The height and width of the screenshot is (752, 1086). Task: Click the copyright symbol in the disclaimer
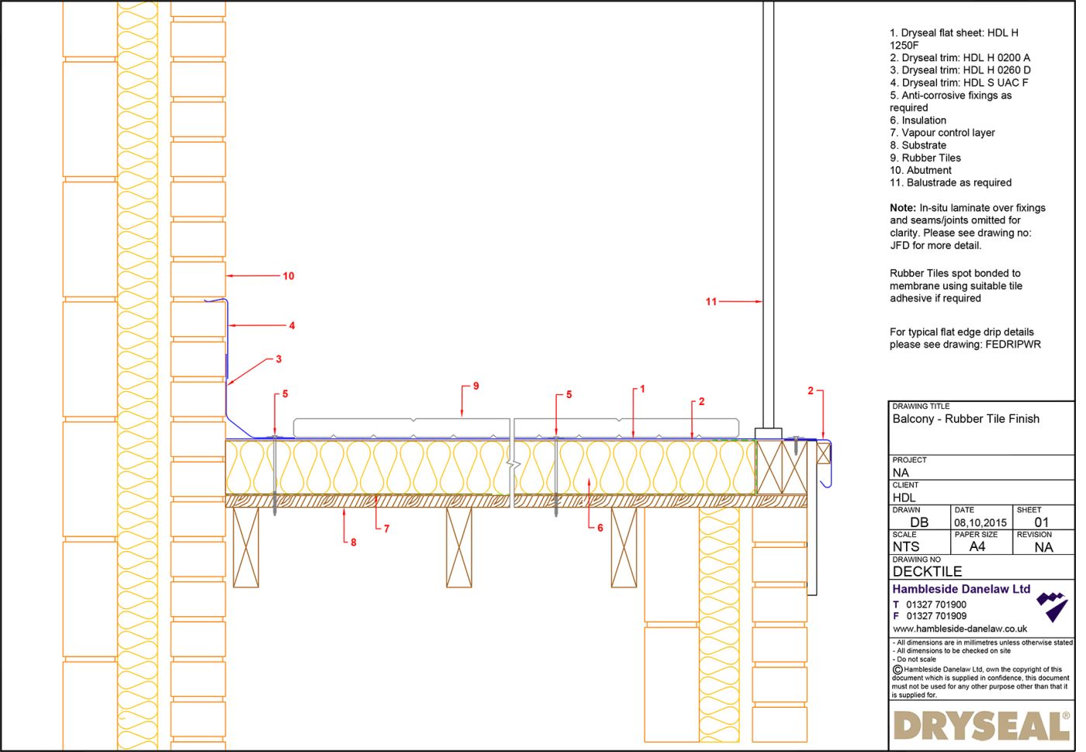(898, 669)
